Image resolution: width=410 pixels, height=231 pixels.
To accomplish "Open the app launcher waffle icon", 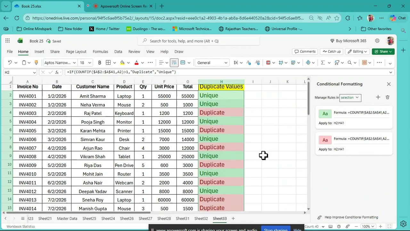I will click(7, 41).
